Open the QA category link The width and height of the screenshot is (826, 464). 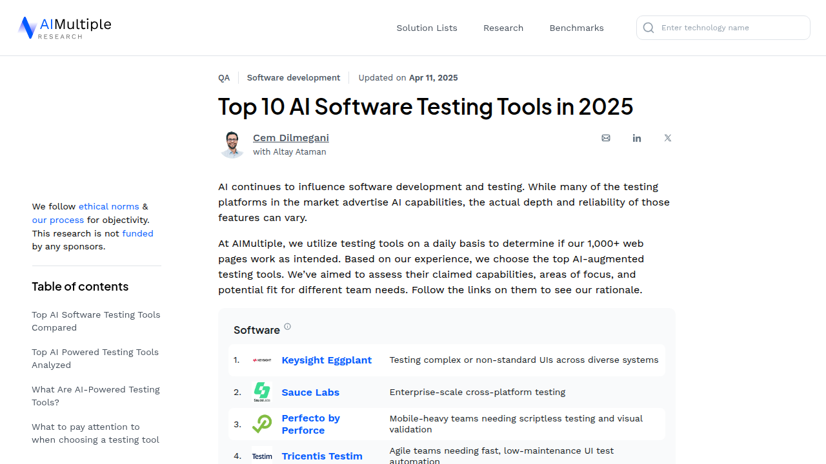click(x=224, y=78)
